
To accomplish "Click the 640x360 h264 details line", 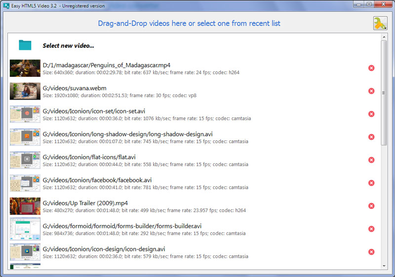I will (141, 72).
